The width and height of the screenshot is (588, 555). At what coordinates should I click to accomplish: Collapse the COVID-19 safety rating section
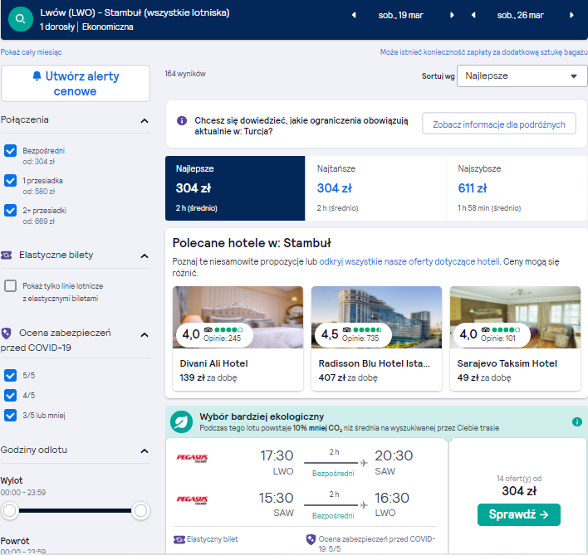[x=145, y=335]
